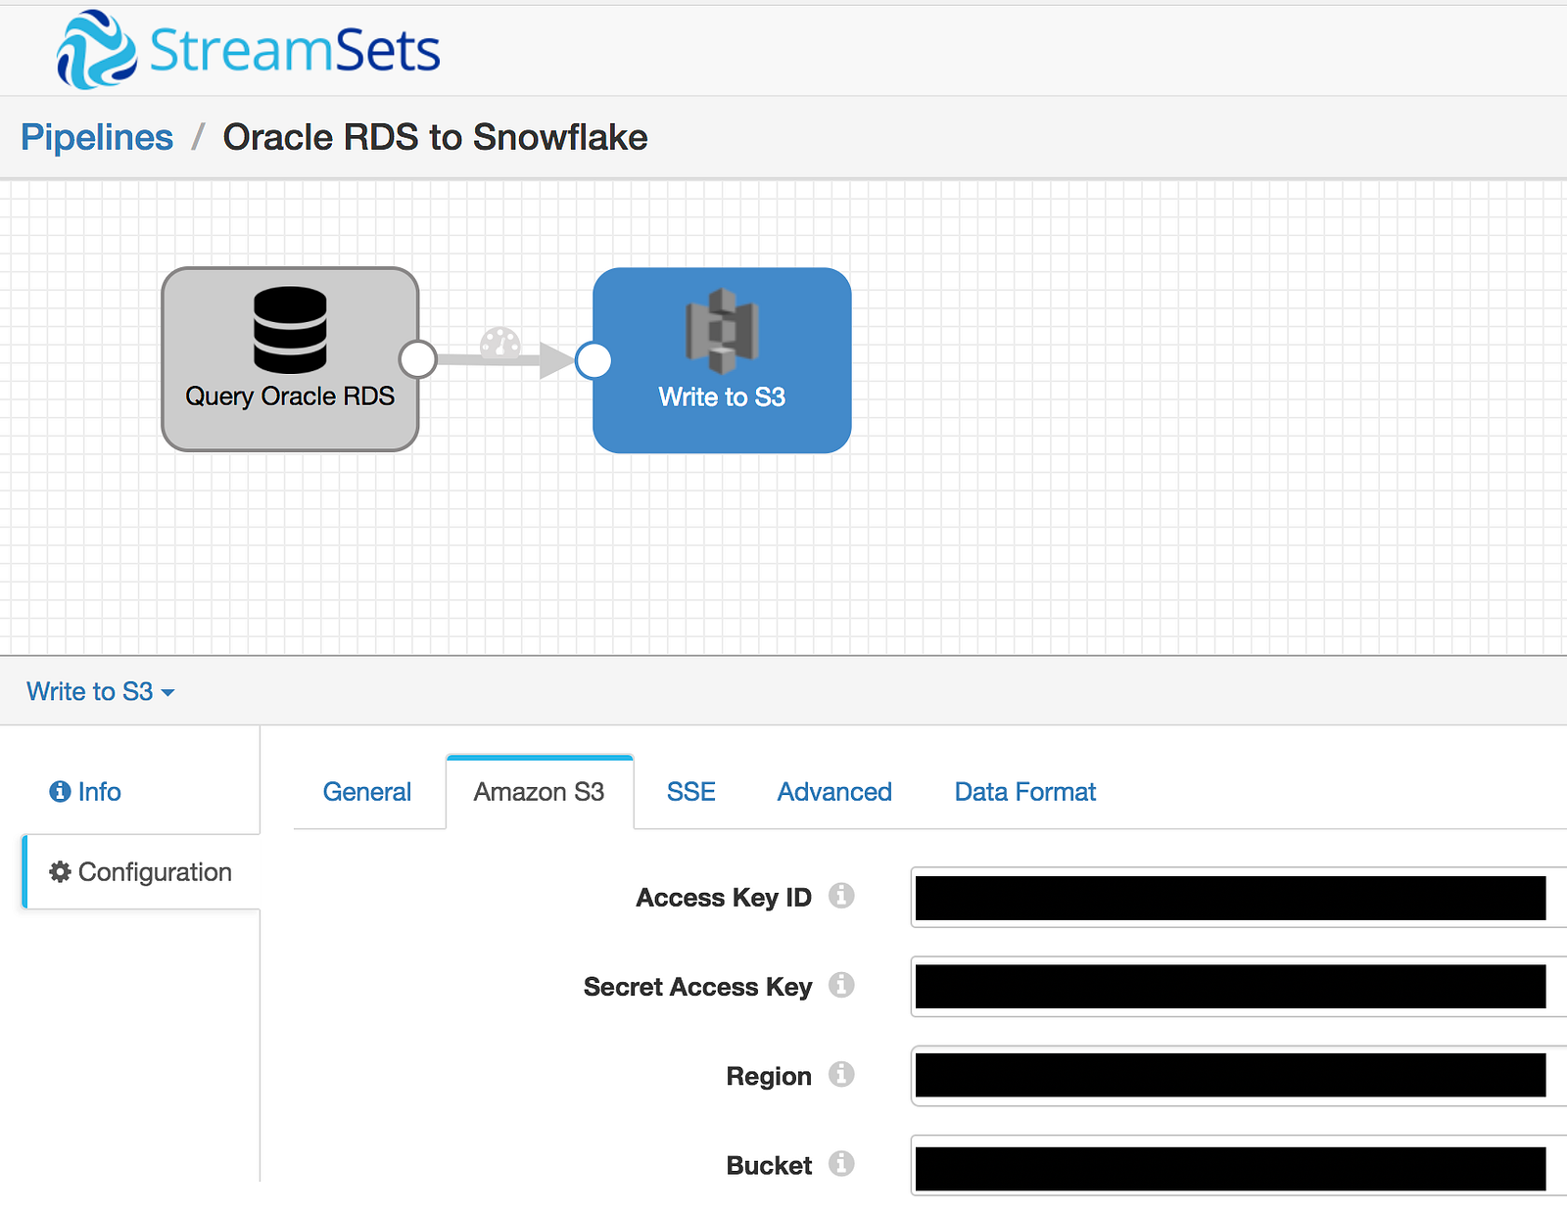This screenshot has height=1211, width=1567.
Task: Click the Access Key ID input field
Action: (x=1239, y=897)
